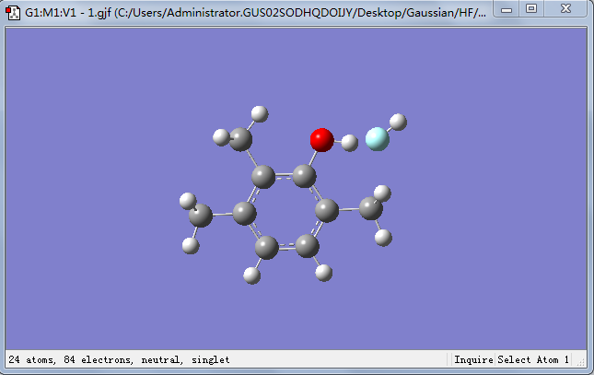Click the GaussView window icon in title bar
594x375 pixels.
[x=13, y=13]
